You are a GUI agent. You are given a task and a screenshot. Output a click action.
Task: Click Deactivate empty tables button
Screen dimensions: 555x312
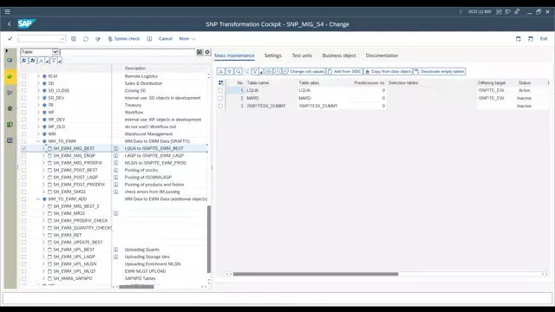tap(440, 71)
